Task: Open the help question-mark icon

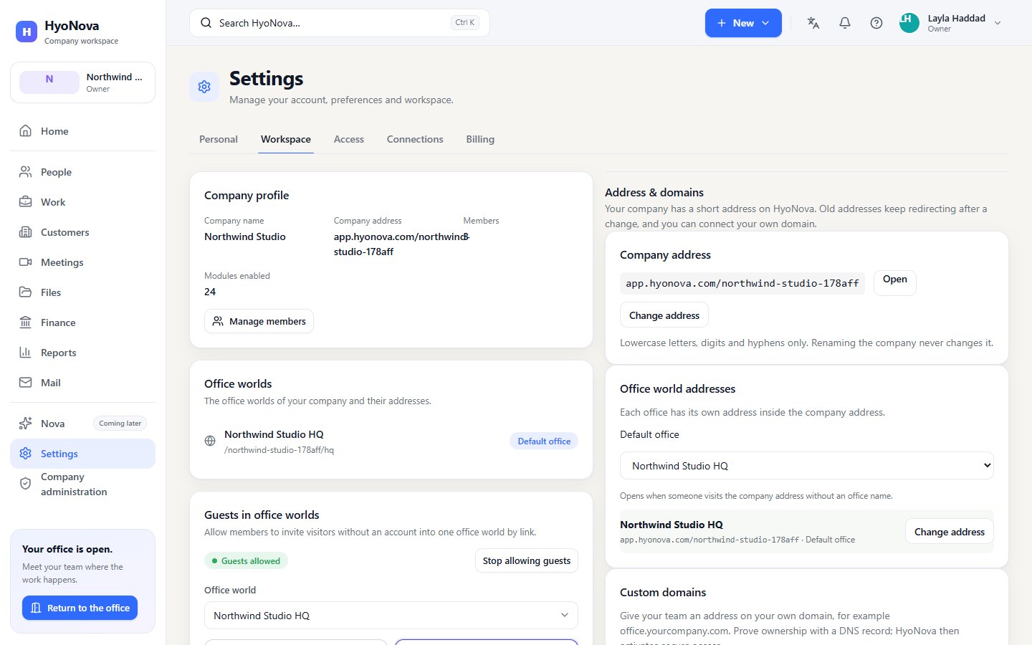Action: 876,23
